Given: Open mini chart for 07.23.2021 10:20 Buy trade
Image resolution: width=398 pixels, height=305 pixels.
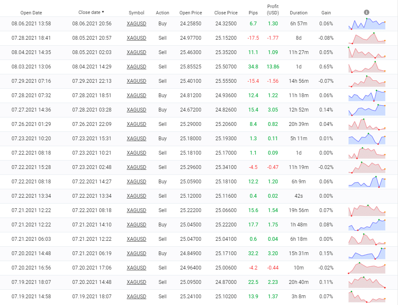Looking at the screenshot, I should click(x=367, y=139).
